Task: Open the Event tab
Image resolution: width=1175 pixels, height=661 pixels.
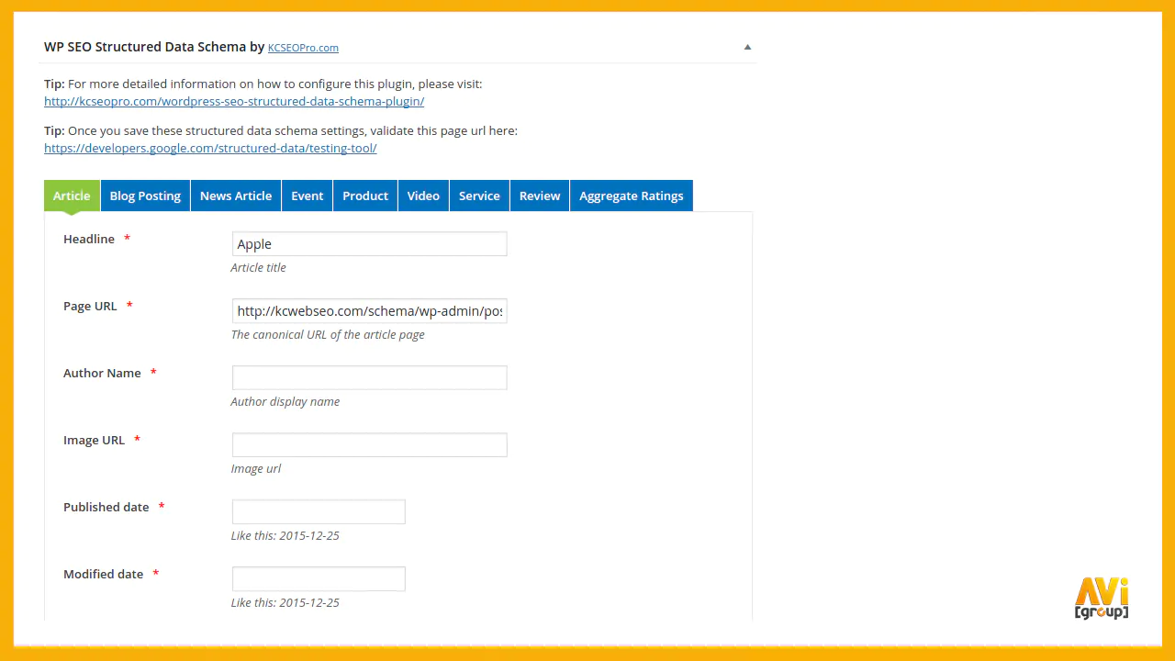Action: 308,196
